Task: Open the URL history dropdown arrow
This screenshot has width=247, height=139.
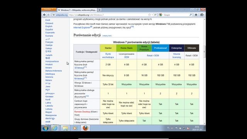Action: (x=152, y=15)
